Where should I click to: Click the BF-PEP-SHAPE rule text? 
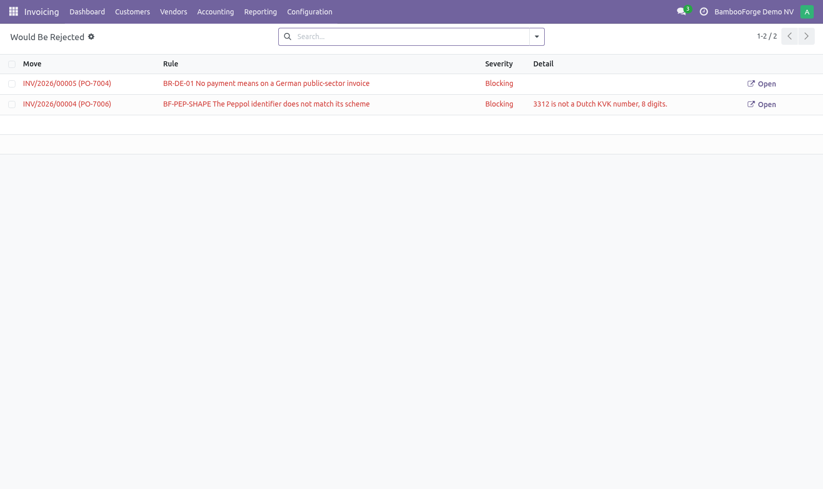pos(266,104)
